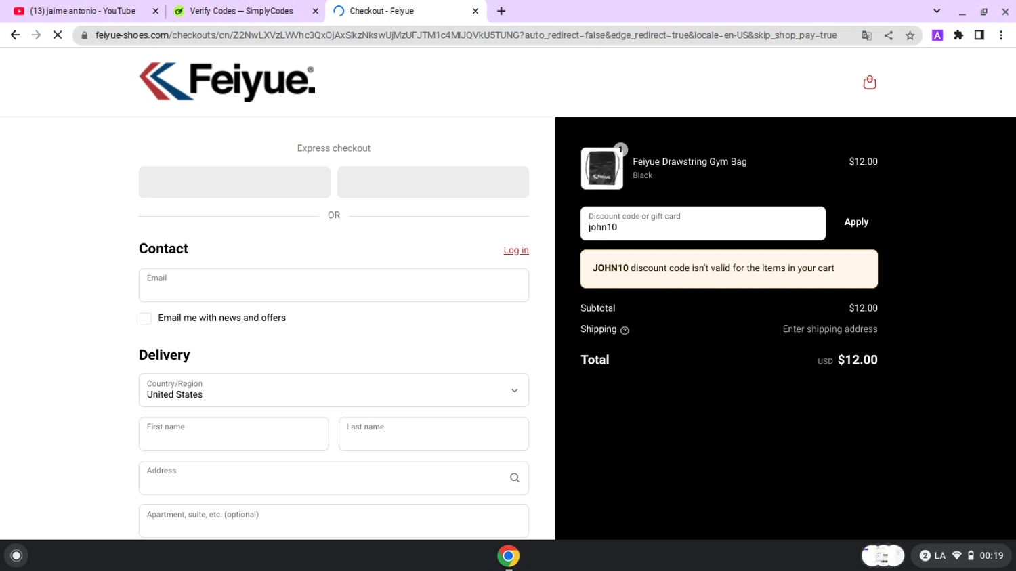The image size is (1016, 571).
Task: Click the Log in link
Action: (x=516, y=250)
